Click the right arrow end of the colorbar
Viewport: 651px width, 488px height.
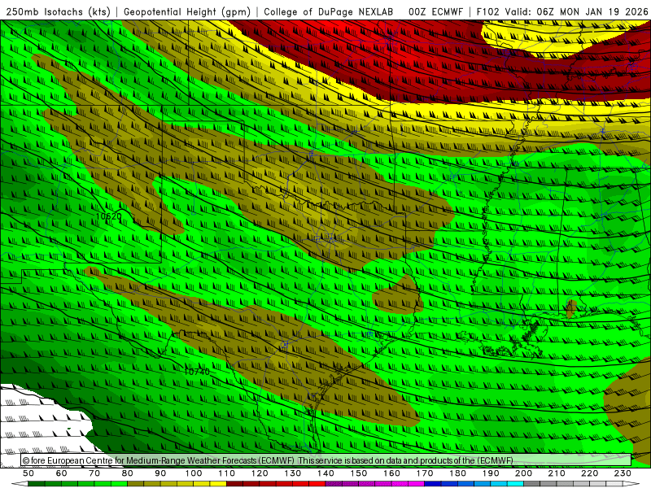click(x=631, y=483)
